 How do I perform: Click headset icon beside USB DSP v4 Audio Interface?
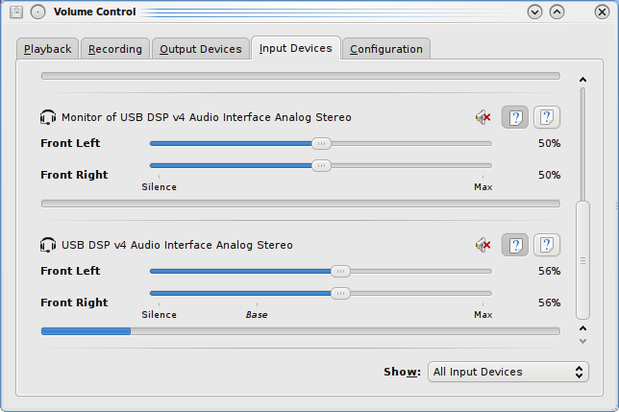click(x=48, y=246)
